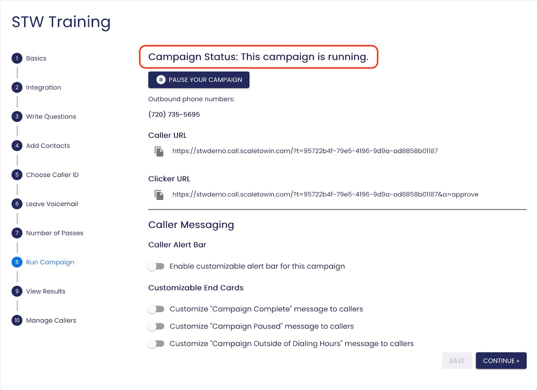Click the Caller Alert Bar heading
This screenshot has width=537, height=390.
coord(177,245)
